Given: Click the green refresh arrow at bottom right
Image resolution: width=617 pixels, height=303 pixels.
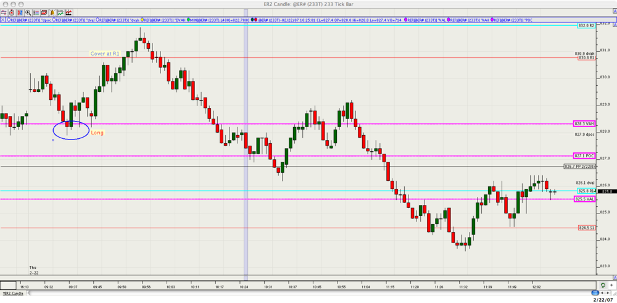Looking at the screenshot, I should (x=603, y=285).
